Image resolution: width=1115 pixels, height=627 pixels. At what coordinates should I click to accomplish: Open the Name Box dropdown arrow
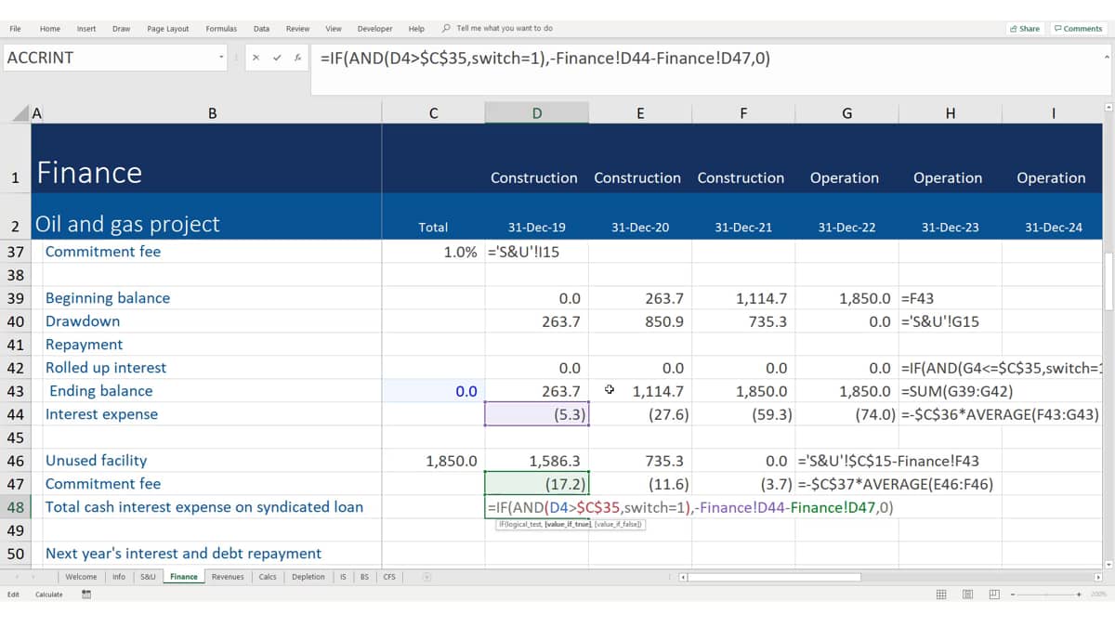221,58
